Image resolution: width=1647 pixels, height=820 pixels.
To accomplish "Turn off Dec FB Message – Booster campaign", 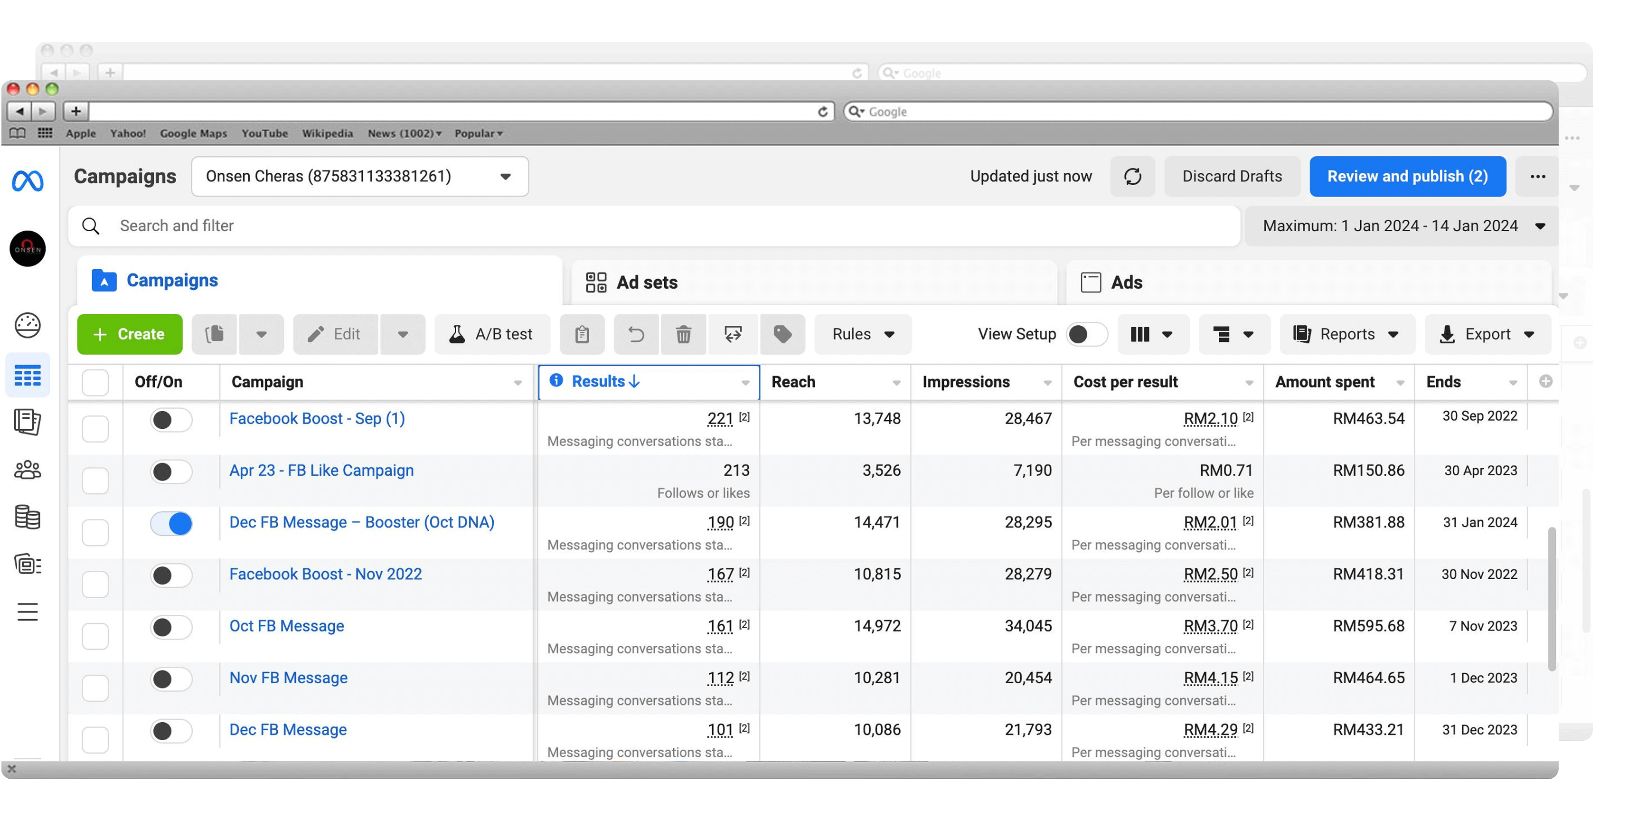I will 171,524.
